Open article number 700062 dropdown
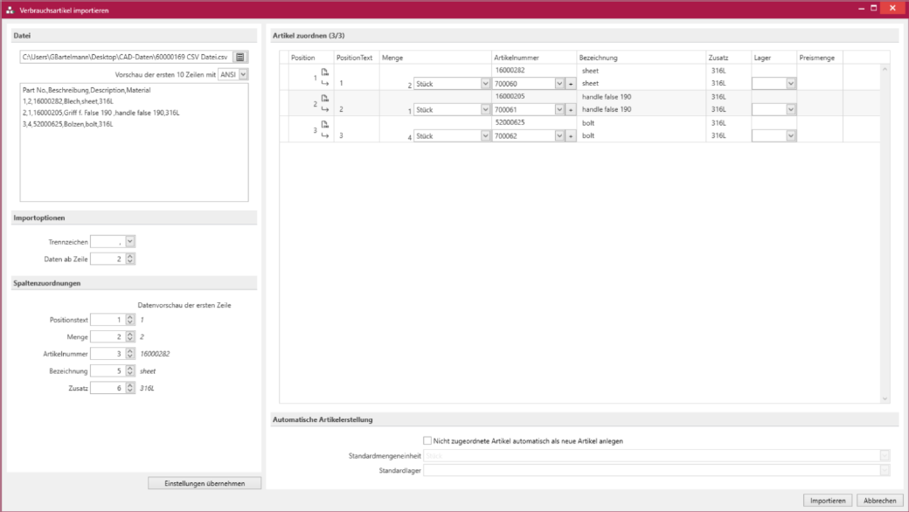The image size is (909, 512). (x=559, y=136)
